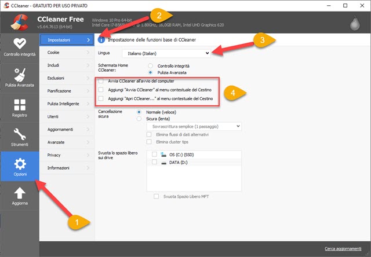Open the Includi options page
The image size is (371, 257).
coord(67,65)
